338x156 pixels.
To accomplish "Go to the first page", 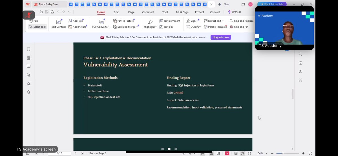I will click(36, 153).
